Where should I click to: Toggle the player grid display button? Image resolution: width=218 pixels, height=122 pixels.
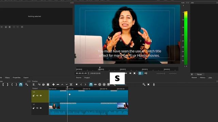[140, 73]
